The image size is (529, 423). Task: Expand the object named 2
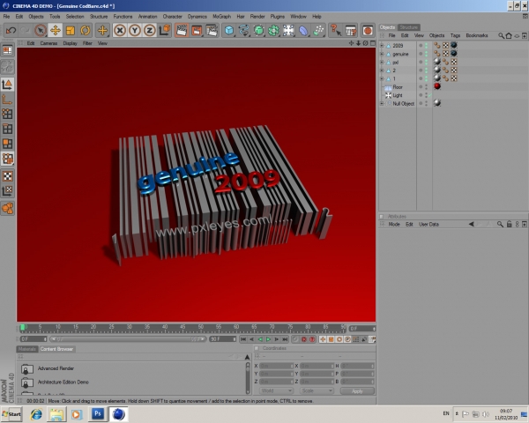click(x=382, y=70)
